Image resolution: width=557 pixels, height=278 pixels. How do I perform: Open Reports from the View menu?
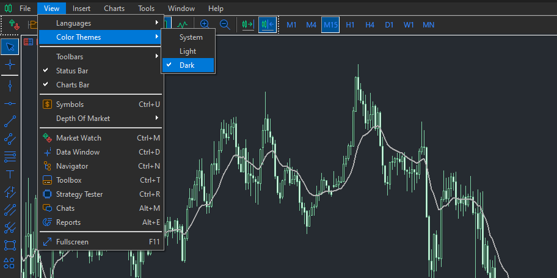pyautogui.click(x=101, y=222)
